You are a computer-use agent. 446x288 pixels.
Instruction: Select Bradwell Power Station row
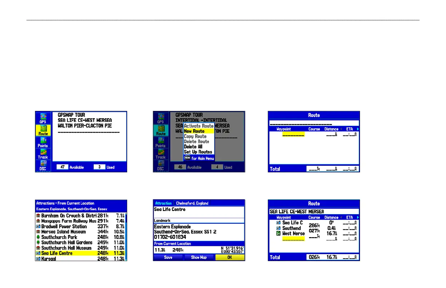[80, 226]
